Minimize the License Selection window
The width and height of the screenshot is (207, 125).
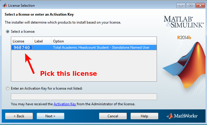(181, 6)
